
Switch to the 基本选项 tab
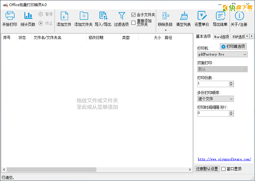point(203,36)
